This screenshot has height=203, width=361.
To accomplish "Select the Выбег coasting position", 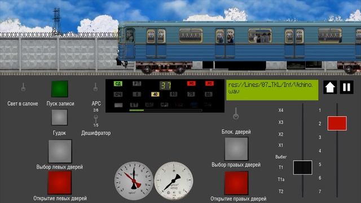I will 281,157.
